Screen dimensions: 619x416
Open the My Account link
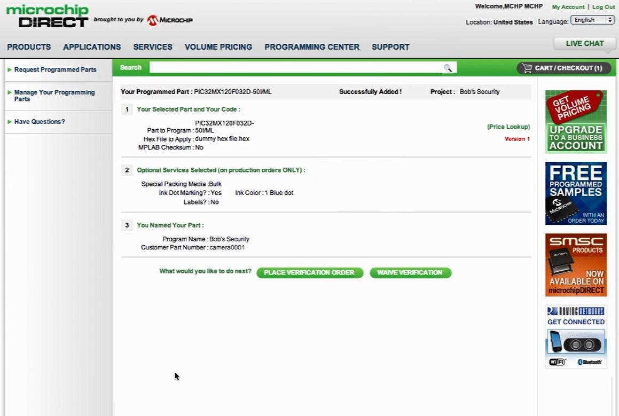tap(568, 7)
